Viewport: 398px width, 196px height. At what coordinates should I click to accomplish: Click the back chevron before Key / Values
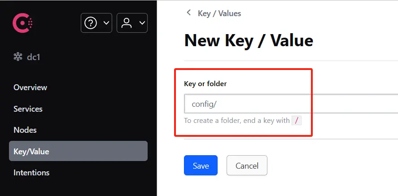(x=189, y=13)
